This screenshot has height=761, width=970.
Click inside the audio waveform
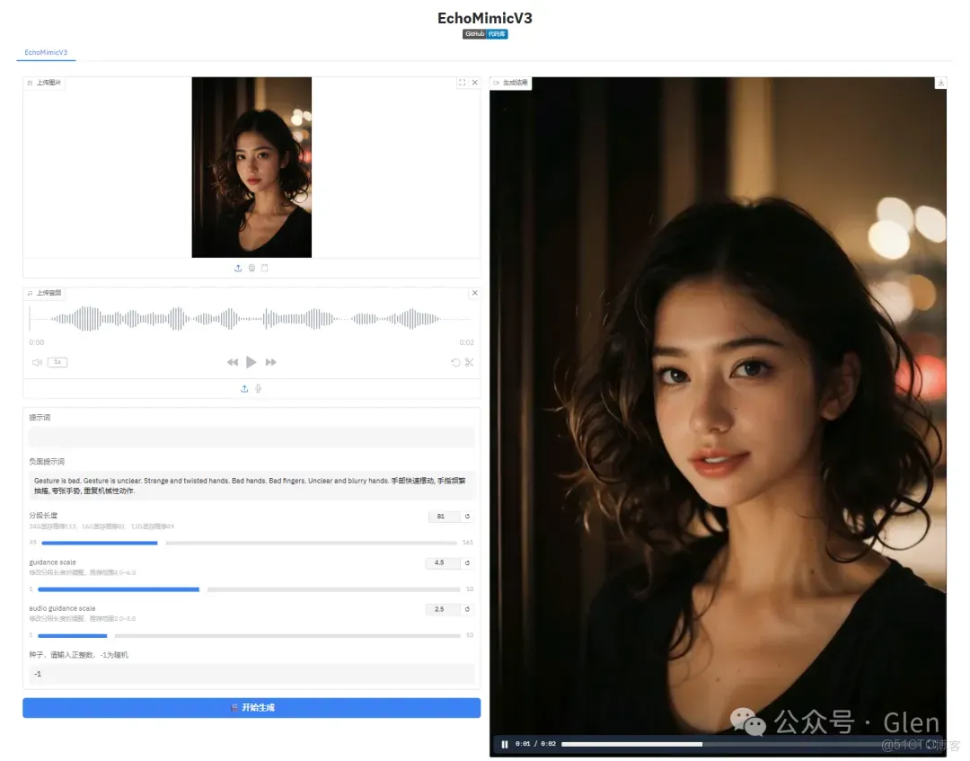[250, 319]
